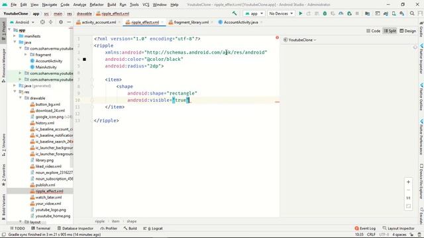Run the app with the green play icon
This screenshot has width=424, height=238.
point(300,13)
